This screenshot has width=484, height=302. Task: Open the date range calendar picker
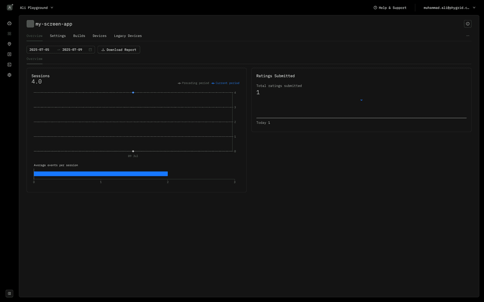click(90, 49)
